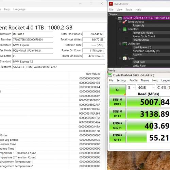Close the CrystalDiskInfo window
Screen dimensions: 170x170
(102, 3)
